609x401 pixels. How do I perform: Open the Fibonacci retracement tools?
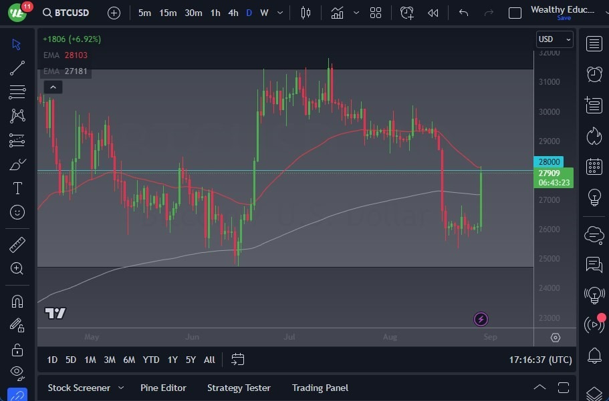17,92
